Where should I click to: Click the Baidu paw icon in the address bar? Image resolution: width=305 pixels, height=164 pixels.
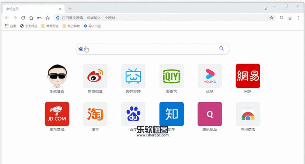58,18
